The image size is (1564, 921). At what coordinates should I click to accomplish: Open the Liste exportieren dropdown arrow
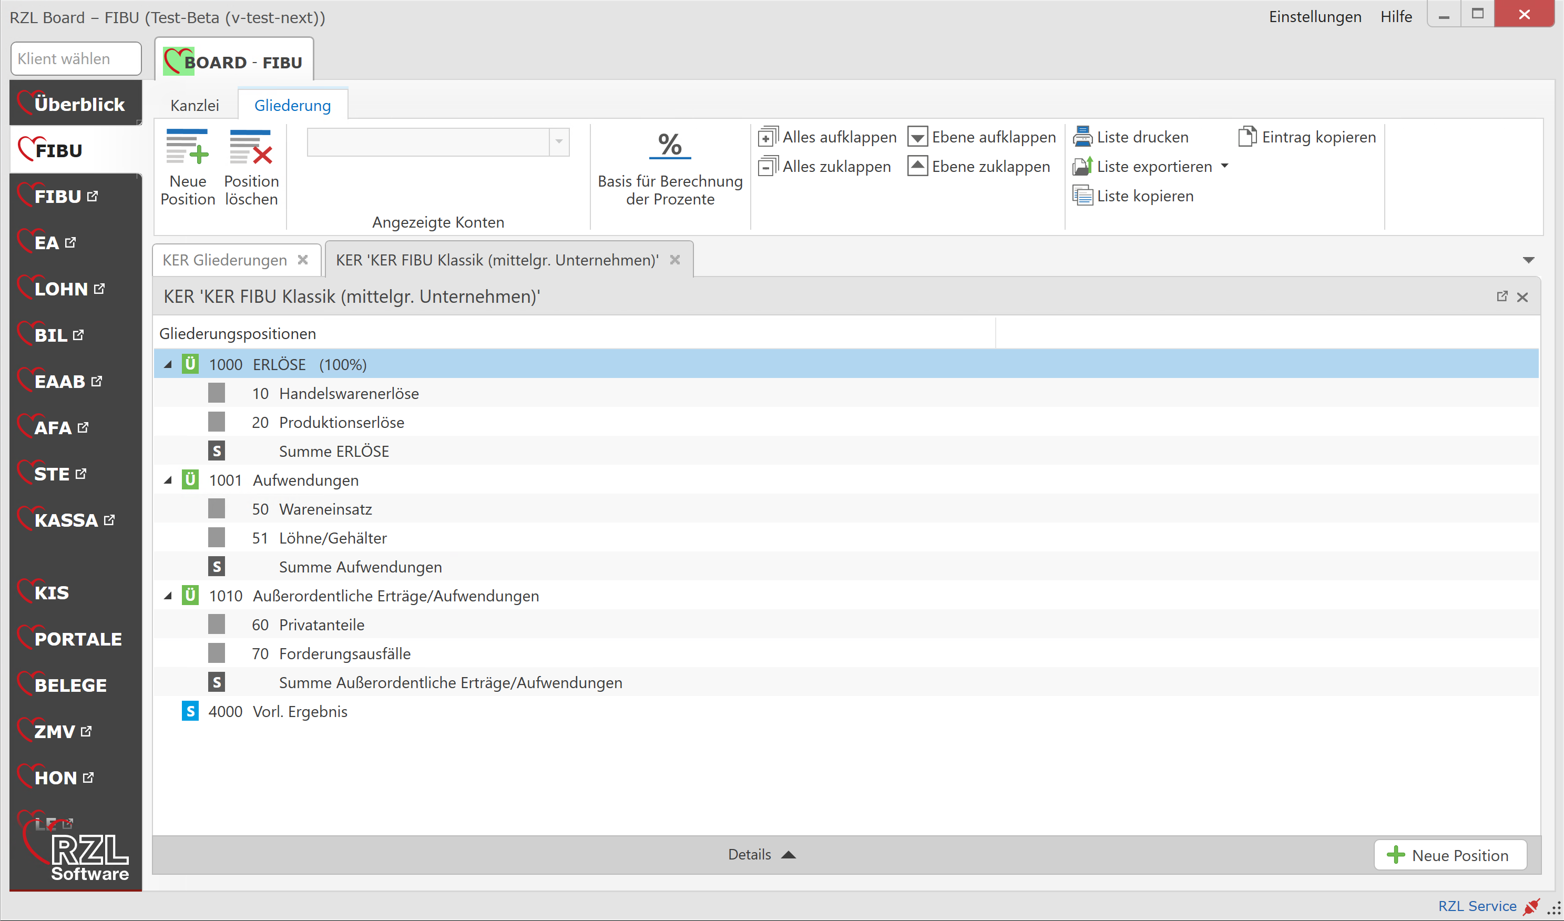(x=1224, y=166)
